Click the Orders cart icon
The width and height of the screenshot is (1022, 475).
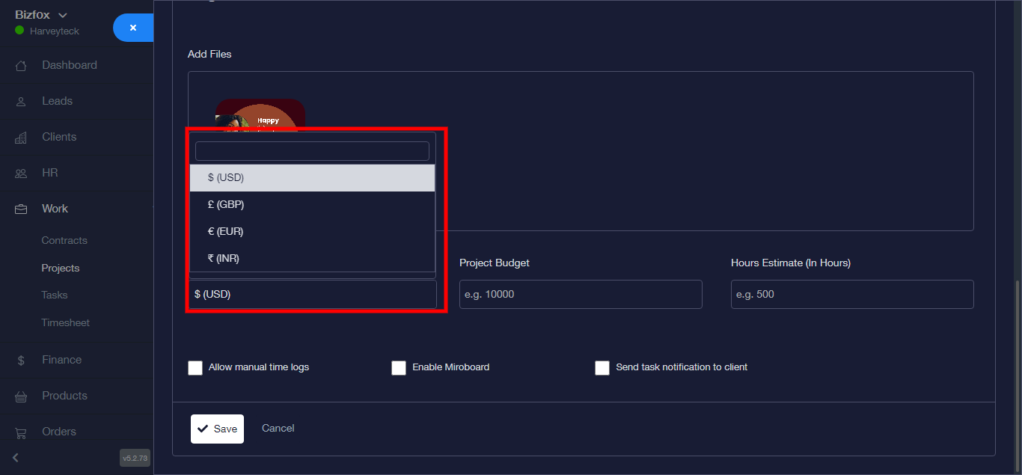point(21,432)
